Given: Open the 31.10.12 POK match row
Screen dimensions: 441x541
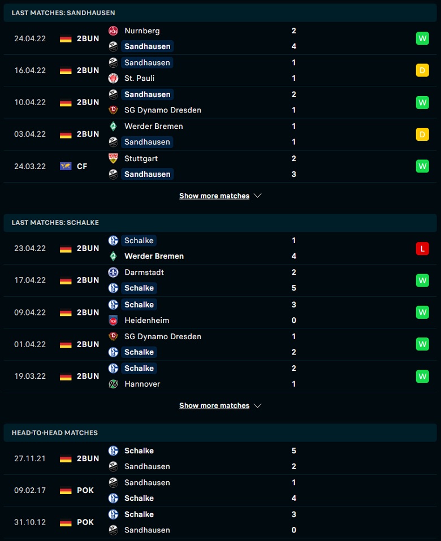Looking at the screenshot, I should click(x=220, y=522).
